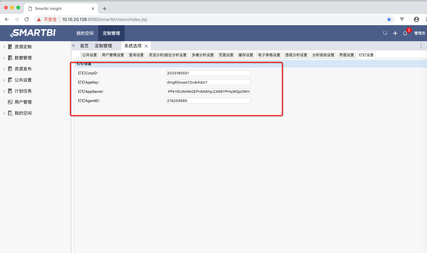Expand the 资源定制 tree node

[x=4, y=47]
